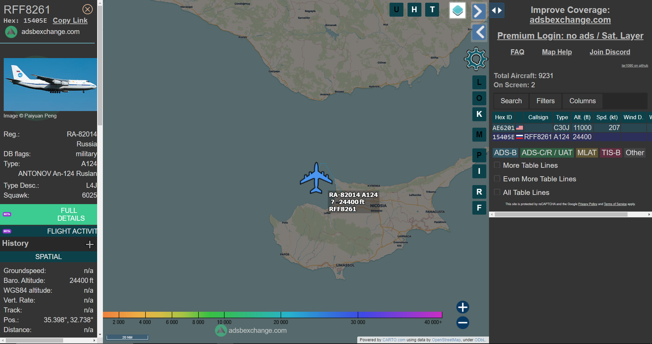Image resolution: width=652 pixels, height=344 pixels.
Task: Click the left chevron arrow button
Action: tap(479, 33)
